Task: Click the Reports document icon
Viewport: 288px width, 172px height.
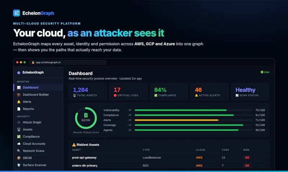Action: click(19, 109)
